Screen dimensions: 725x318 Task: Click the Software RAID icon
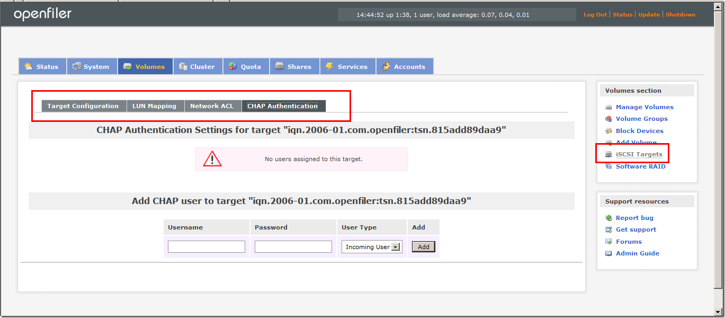pos(608,166)
